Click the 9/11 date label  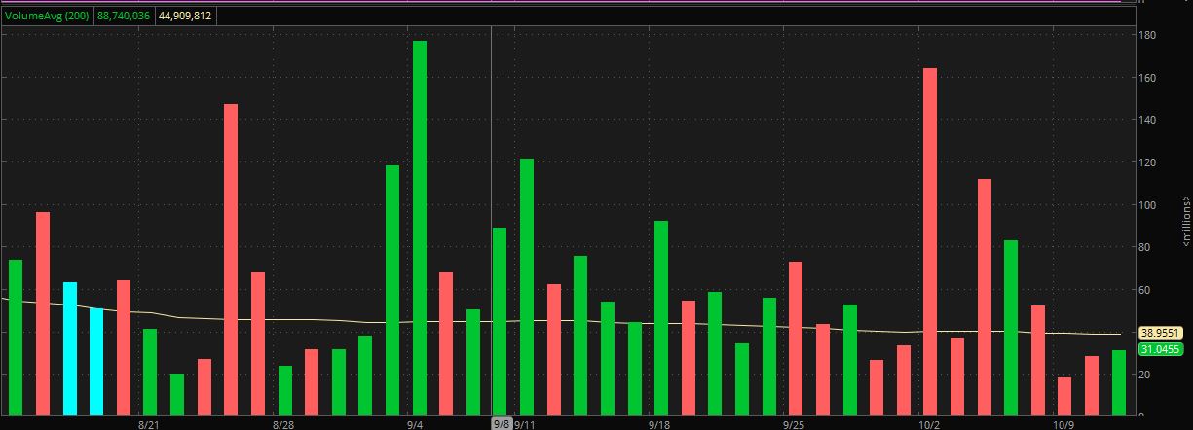pos(525,424)
